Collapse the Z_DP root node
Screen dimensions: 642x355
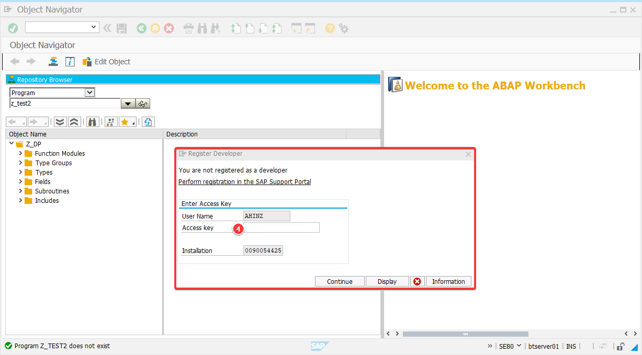12,144
